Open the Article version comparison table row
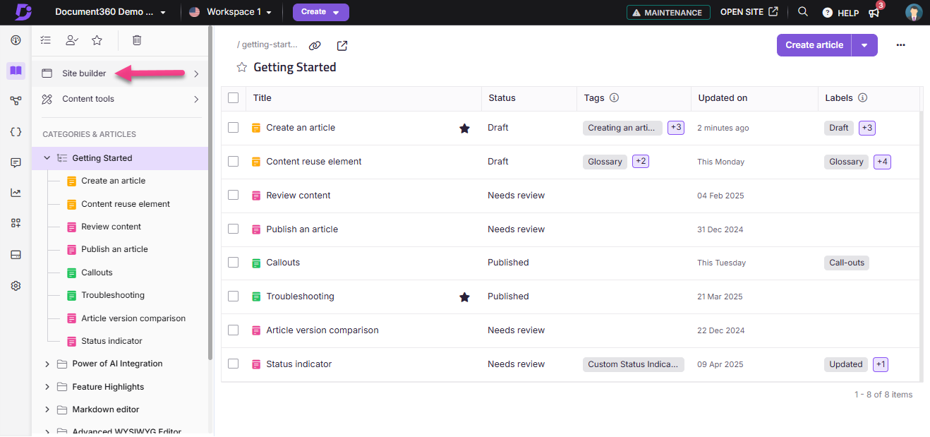This screenshot has width=930, height=437. point(570,330)
